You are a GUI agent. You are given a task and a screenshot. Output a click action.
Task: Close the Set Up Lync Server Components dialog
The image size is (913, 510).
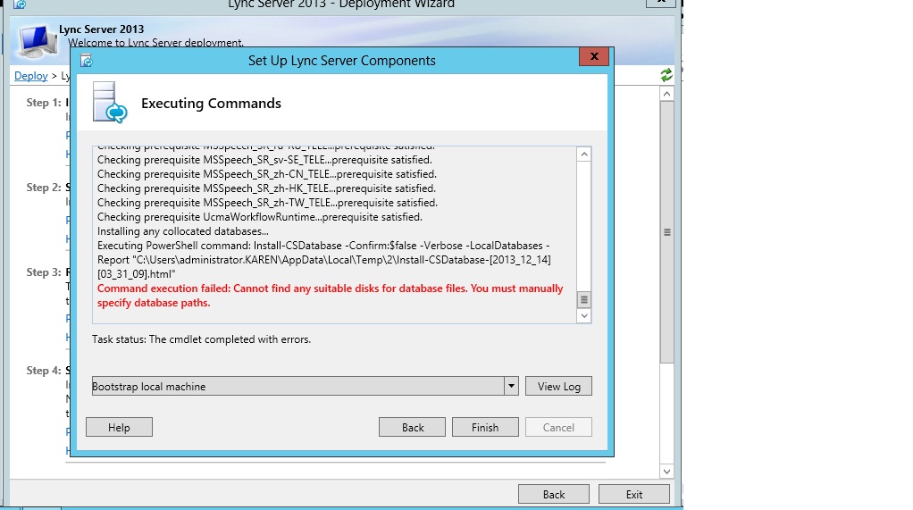(x=593, y=58)
